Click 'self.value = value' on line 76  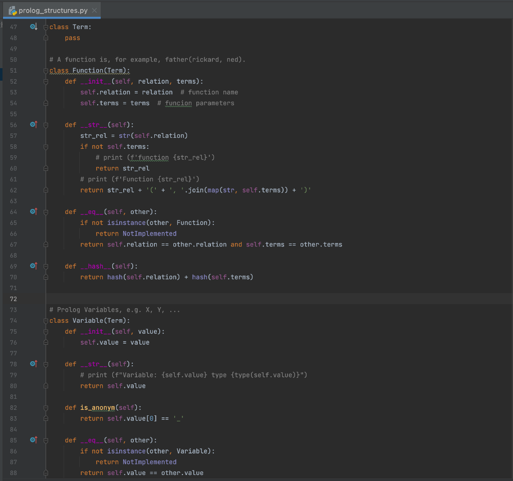click(x=115, y=343)
